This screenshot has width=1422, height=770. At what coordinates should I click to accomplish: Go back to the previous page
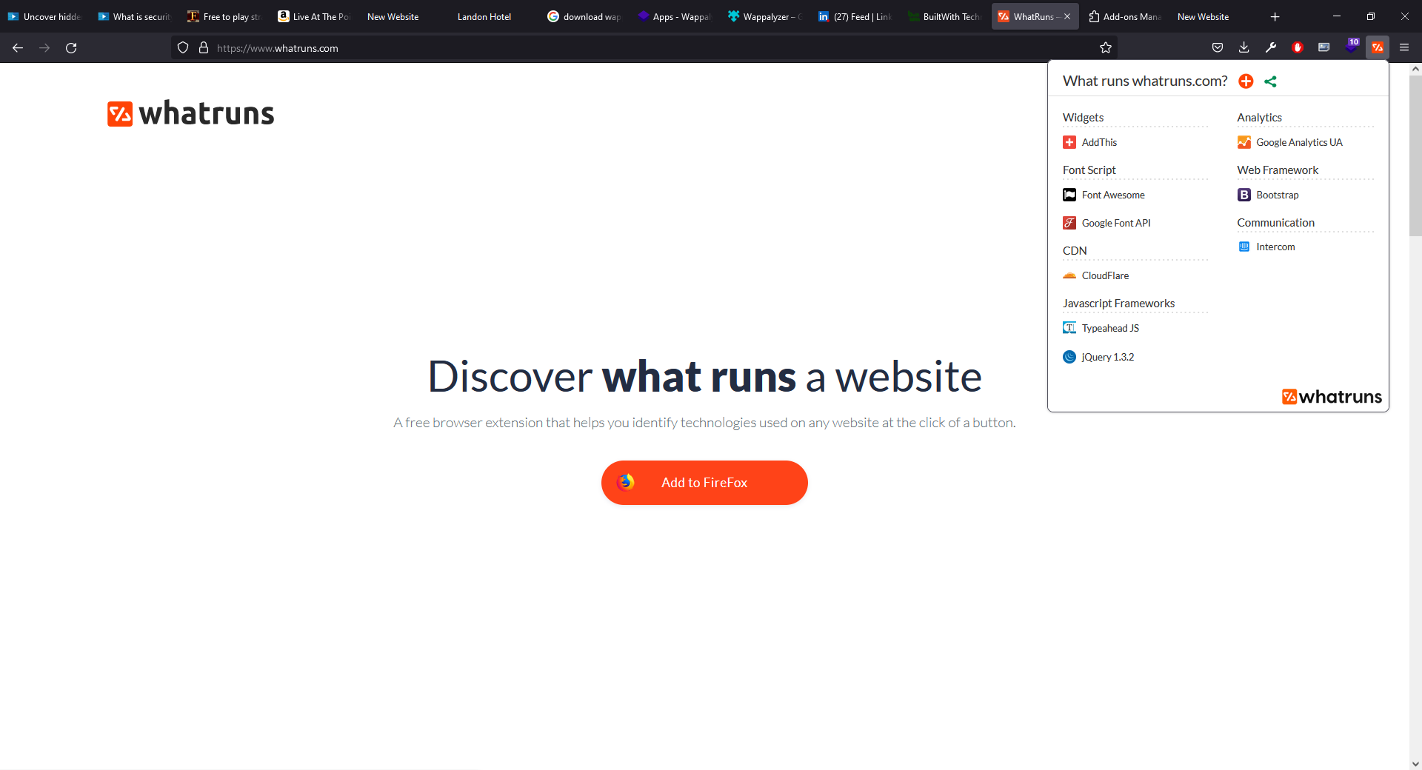point(18,48)
